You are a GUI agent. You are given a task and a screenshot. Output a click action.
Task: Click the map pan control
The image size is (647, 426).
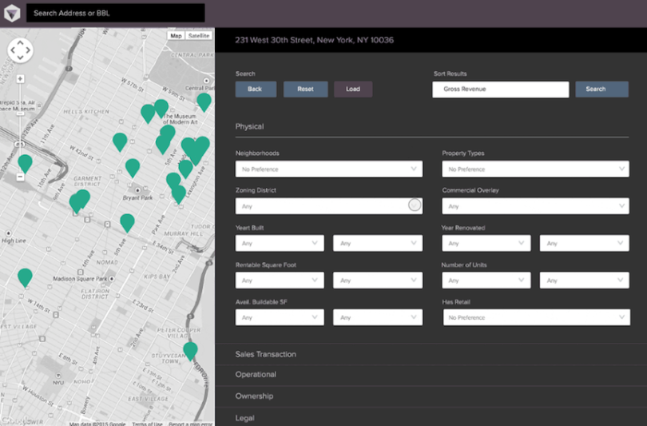point(20,50)
